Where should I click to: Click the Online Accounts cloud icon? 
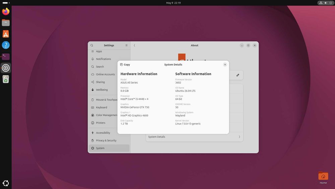[x=92, y=74]
